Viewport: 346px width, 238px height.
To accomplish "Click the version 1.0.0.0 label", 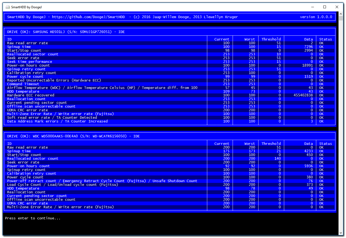I will pos(316,17).
